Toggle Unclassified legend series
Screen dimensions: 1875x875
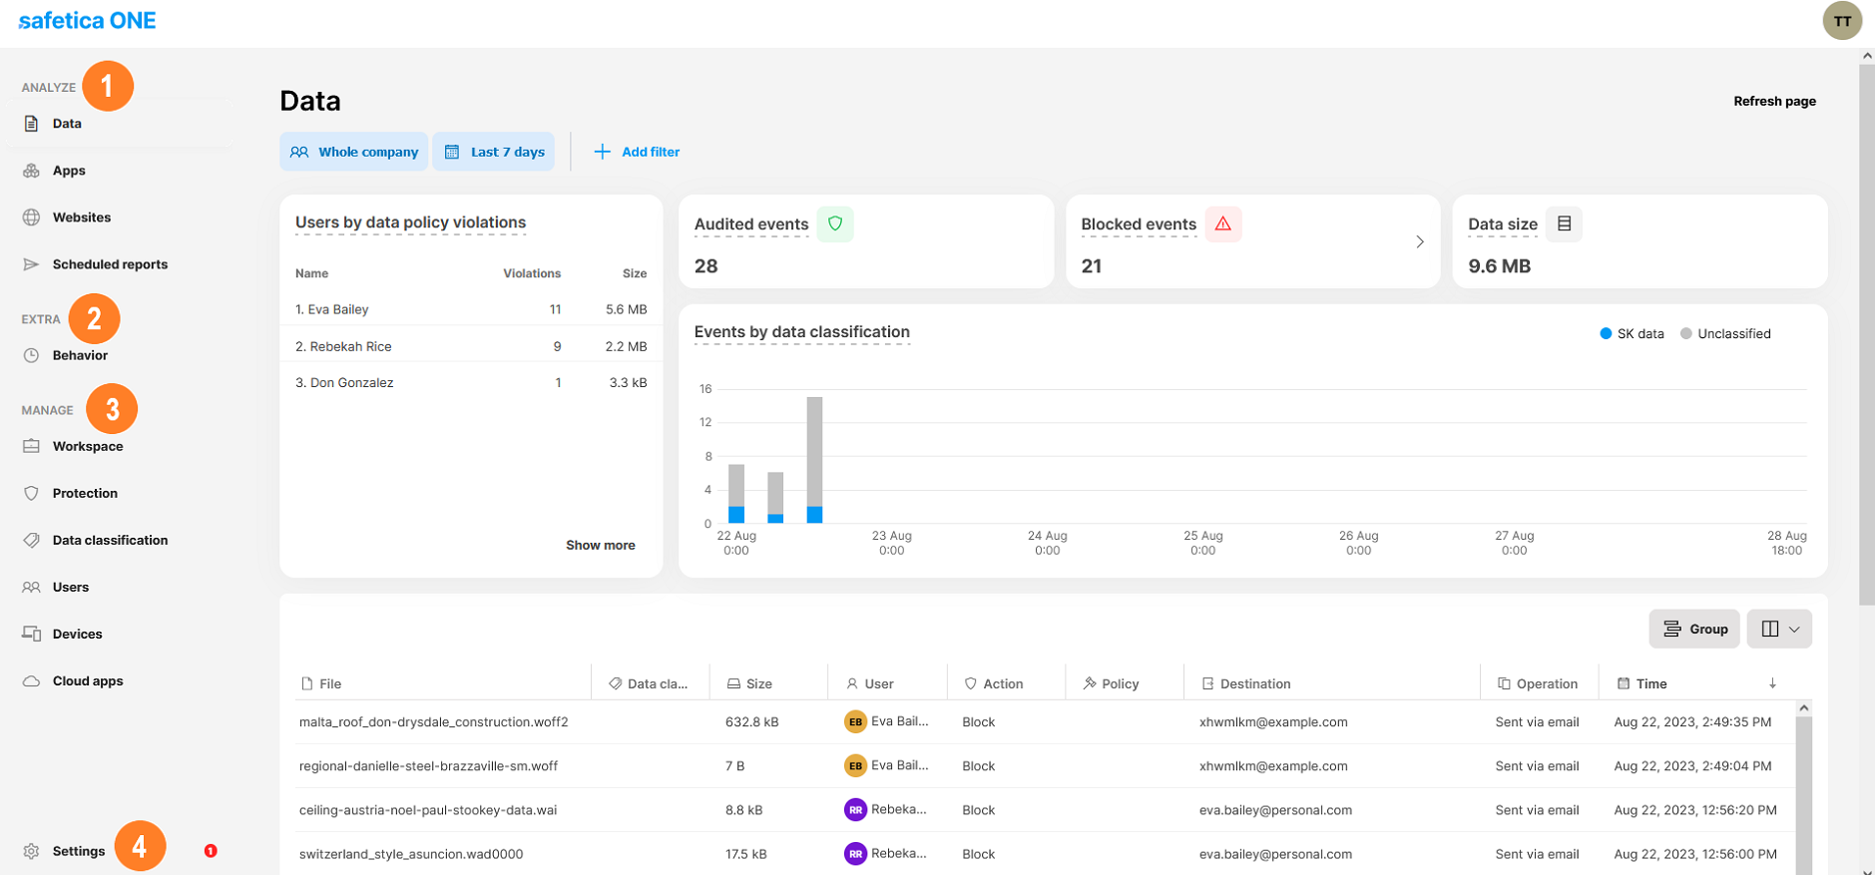[1725, 334]
